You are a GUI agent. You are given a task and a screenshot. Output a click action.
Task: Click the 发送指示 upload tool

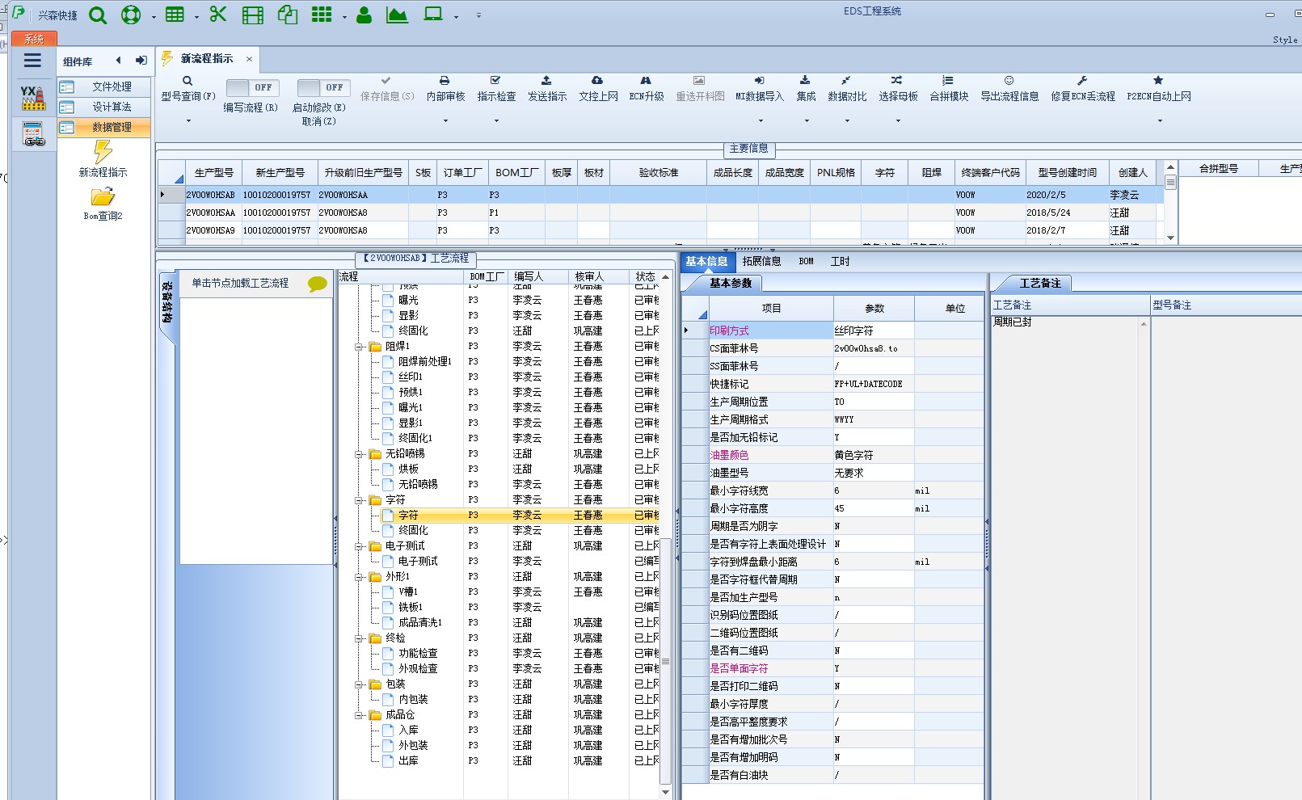click(547, 88)
